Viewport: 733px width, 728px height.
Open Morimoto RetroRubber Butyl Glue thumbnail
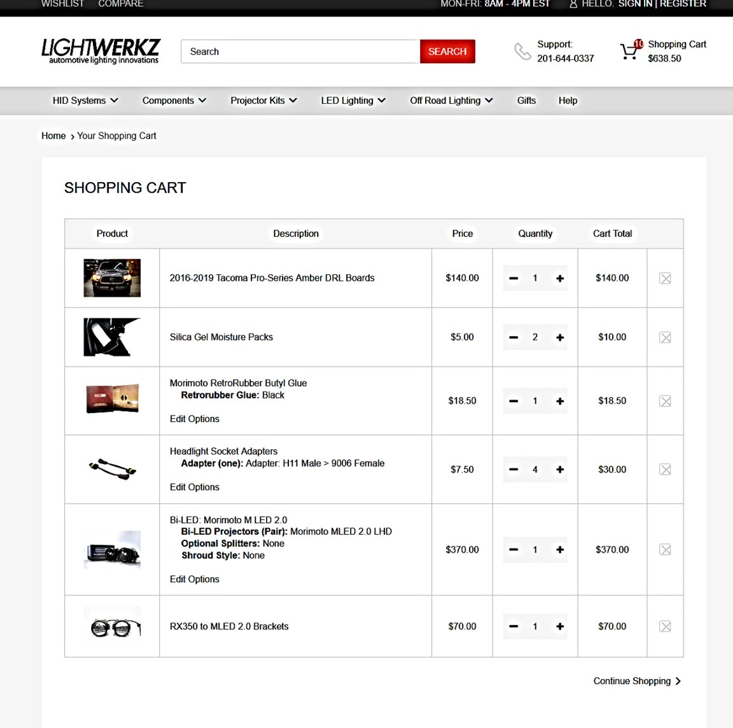pyautogui.click(x=112, y=398)
